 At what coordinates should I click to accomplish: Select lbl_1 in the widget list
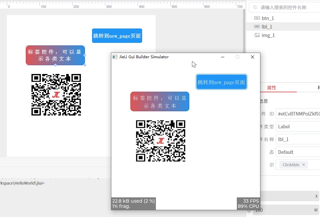click(283, 27)
